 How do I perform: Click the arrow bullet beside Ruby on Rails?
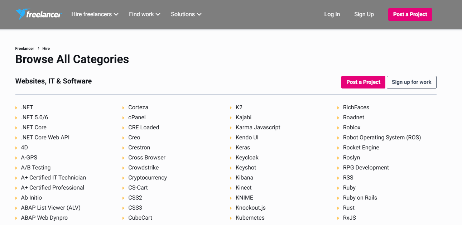pos(339,198)
